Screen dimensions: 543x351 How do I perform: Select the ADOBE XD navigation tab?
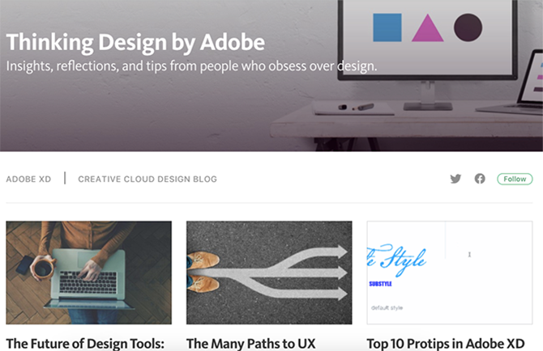28,180
